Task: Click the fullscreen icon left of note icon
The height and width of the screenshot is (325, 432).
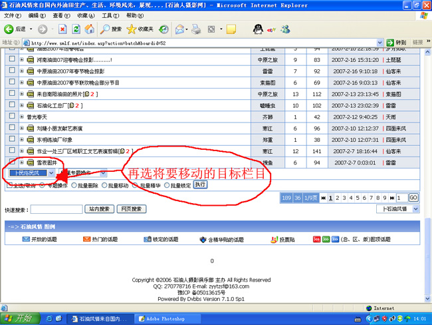Action: 211,29
